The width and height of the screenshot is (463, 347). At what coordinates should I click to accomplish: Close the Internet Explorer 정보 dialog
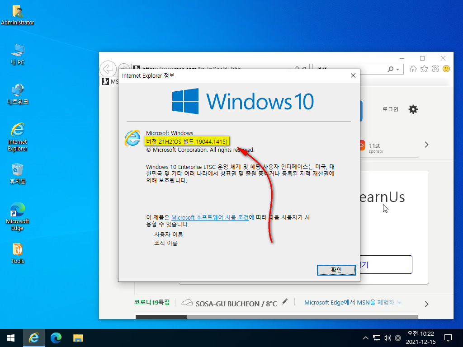[353, 75]
